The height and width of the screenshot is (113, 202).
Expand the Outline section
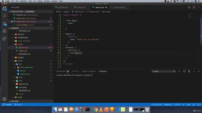click(31, 101)
